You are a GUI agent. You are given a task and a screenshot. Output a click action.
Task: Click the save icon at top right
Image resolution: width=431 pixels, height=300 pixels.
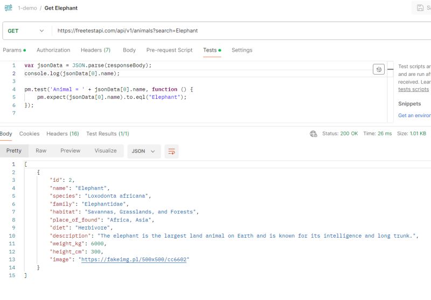[x=420, y=8]
